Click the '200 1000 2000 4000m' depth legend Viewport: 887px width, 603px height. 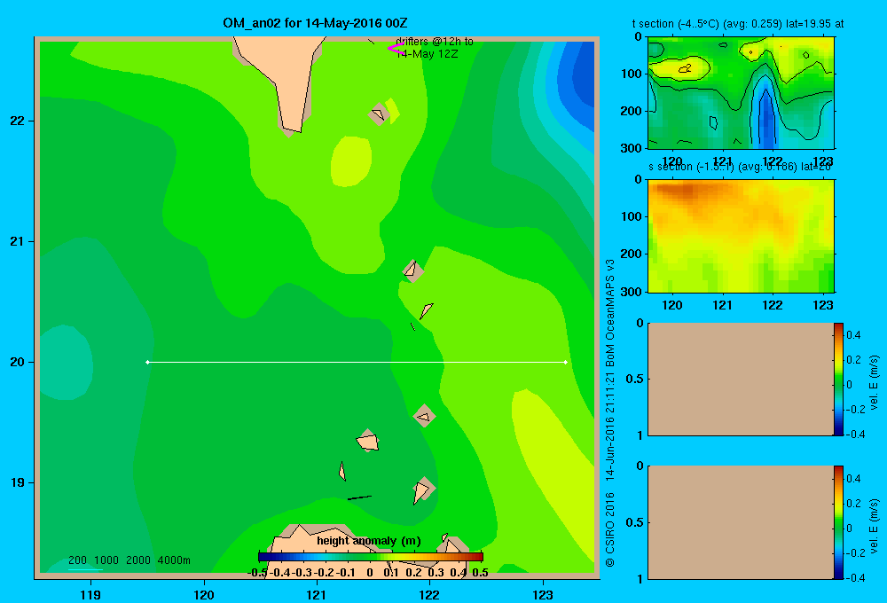pos(129,560)
